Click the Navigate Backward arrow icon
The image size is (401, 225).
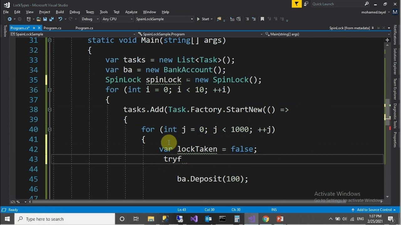pyautogui.click(x=10, y=19)
